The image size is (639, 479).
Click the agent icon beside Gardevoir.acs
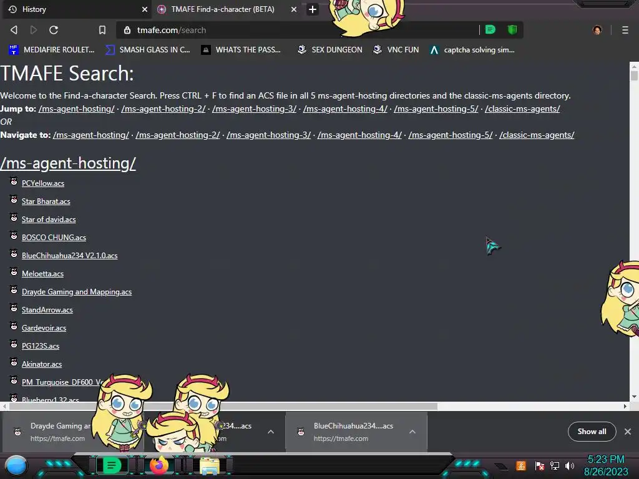pos(14,326)
